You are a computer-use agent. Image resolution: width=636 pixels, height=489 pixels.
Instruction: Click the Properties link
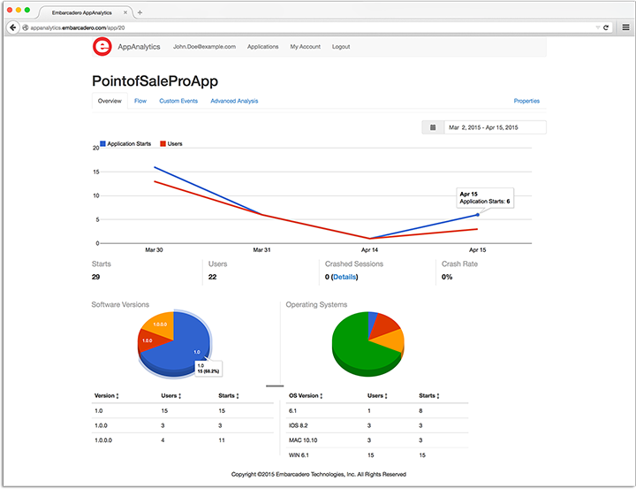(526, 101)
